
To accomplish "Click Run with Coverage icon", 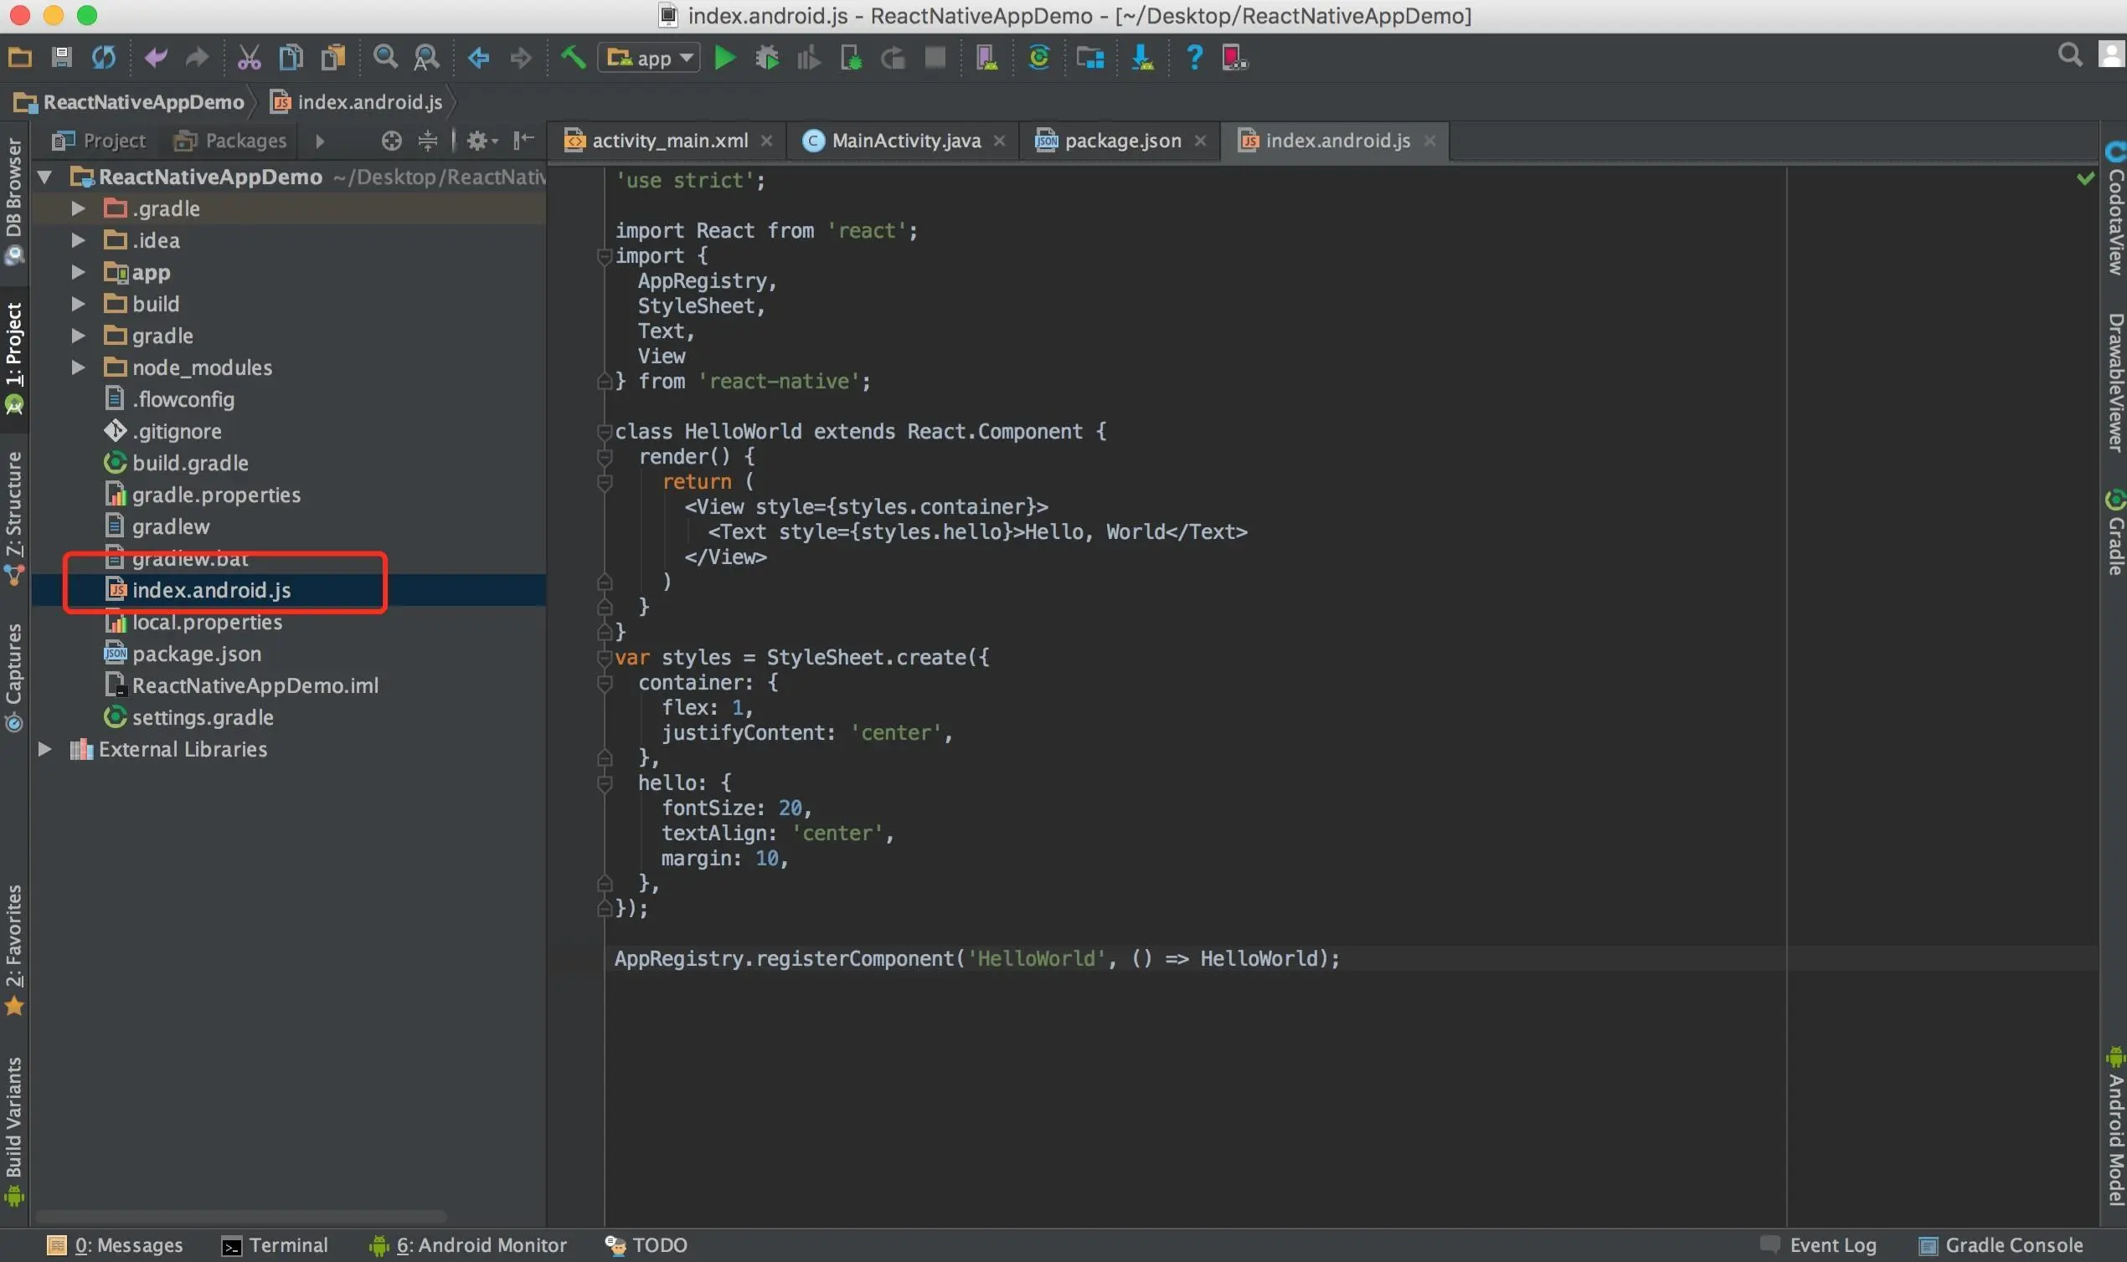I will tap(808, 58).
